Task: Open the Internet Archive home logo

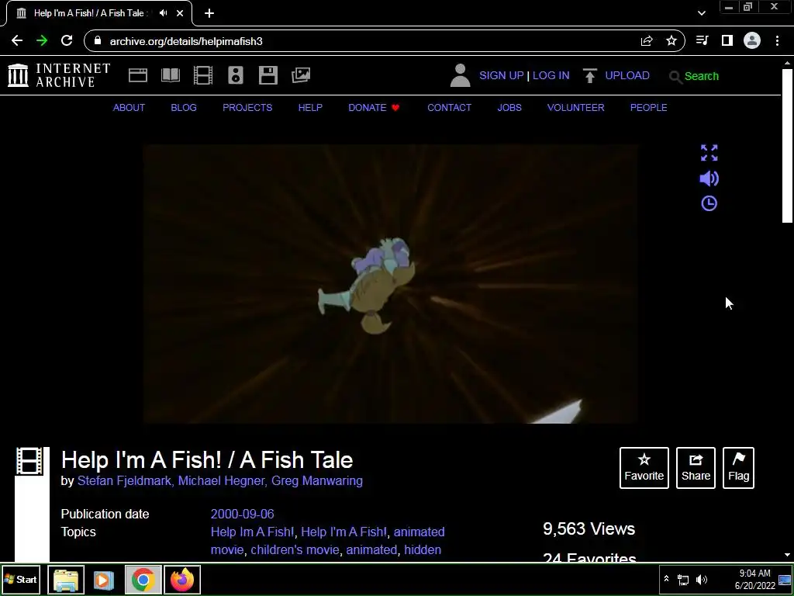Action: 59,75
